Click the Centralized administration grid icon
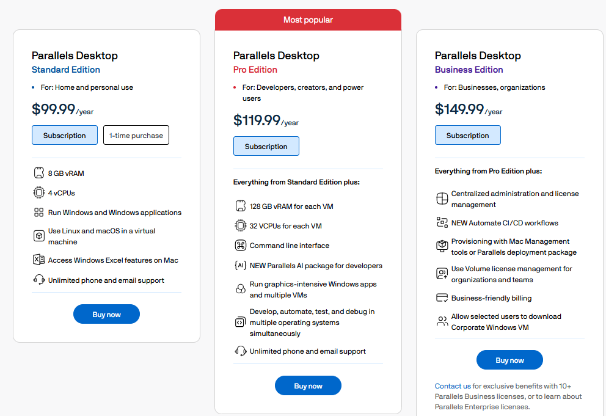The width and height of the screenshot is (606, 416). coord(442,199)
